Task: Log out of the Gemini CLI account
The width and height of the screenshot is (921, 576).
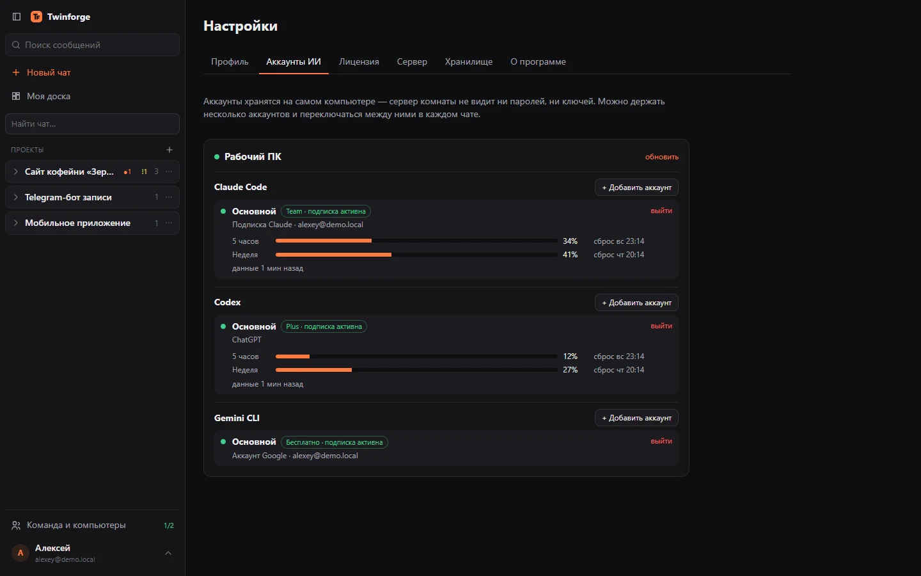Action: pos(661,441)
